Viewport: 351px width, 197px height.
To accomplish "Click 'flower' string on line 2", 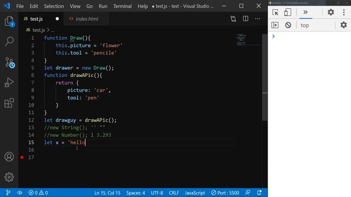I will 111,45.
